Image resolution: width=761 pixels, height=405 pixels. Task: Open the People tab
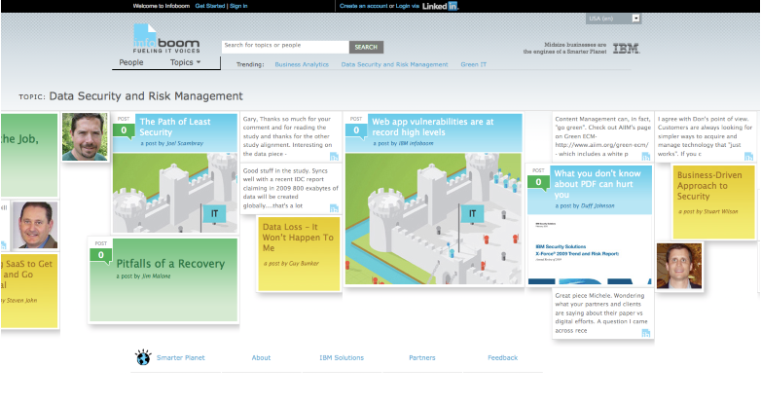pyautogui.click(x=131, y=62)
